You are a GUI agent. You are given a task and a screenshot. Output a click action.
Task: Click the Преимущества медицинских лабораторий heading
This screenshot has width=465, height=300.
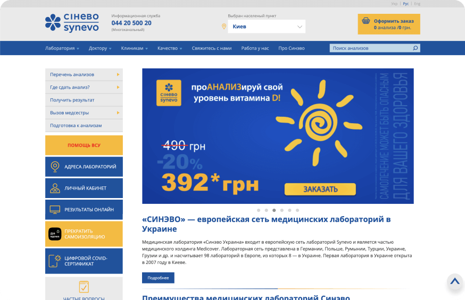coord(246,297)
